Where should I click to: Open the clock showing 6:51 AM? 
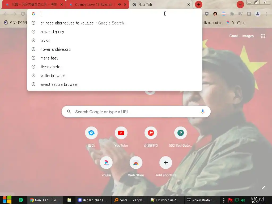click(258, 200)
